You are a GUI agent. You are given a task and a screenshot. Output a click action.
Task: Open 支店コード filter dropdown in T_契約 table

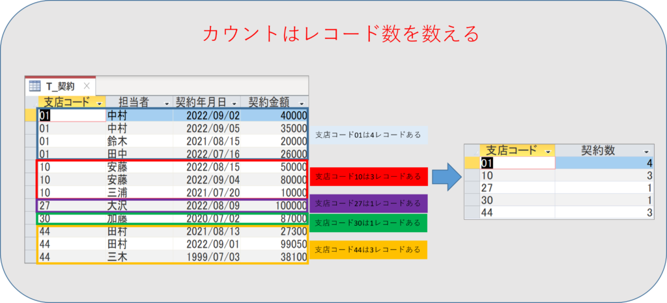click(100, 103)
